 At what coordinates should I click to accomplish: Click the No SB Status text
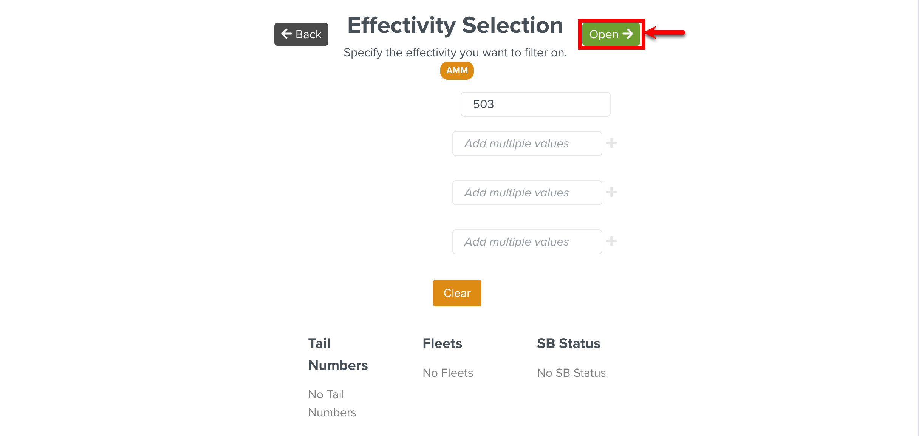(x=571, y=373)
